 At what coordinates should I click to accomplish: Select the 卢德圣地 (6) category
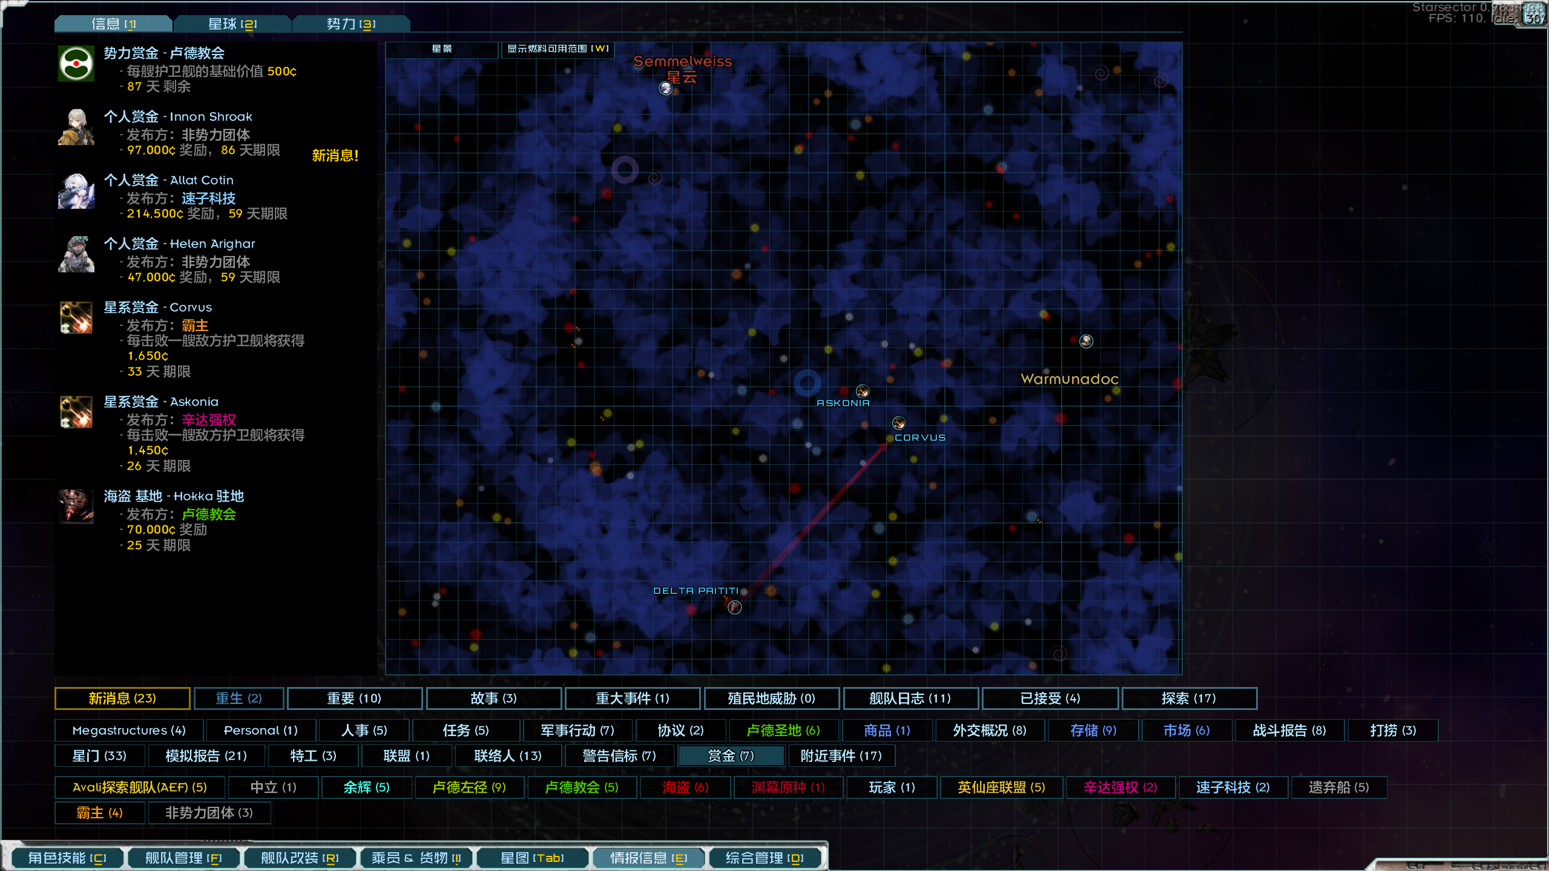tap(783, 731)
